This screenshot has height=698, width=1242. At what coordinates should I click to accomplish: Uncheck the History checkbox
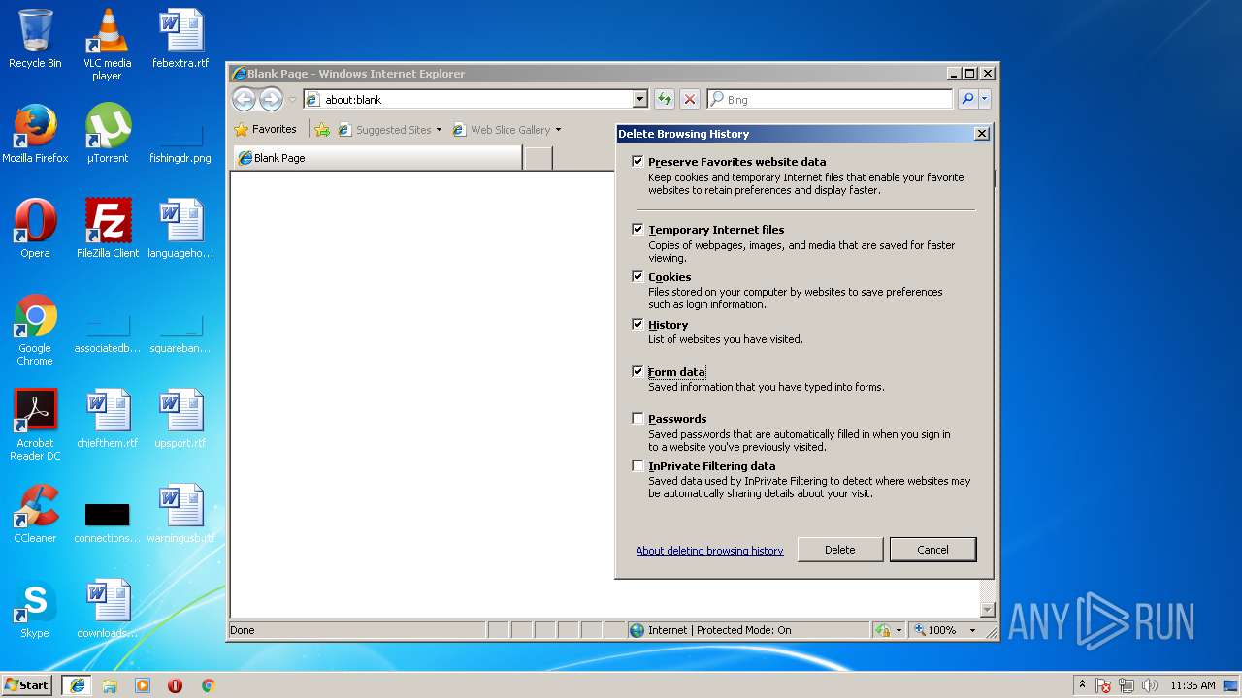(x=637, y=325)
